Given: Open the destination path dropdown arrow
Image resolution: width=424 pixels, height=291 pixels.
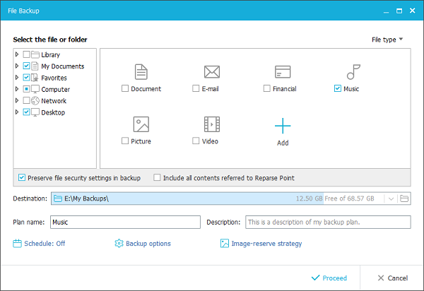Looking at the screenshot, I should [391, 199].
